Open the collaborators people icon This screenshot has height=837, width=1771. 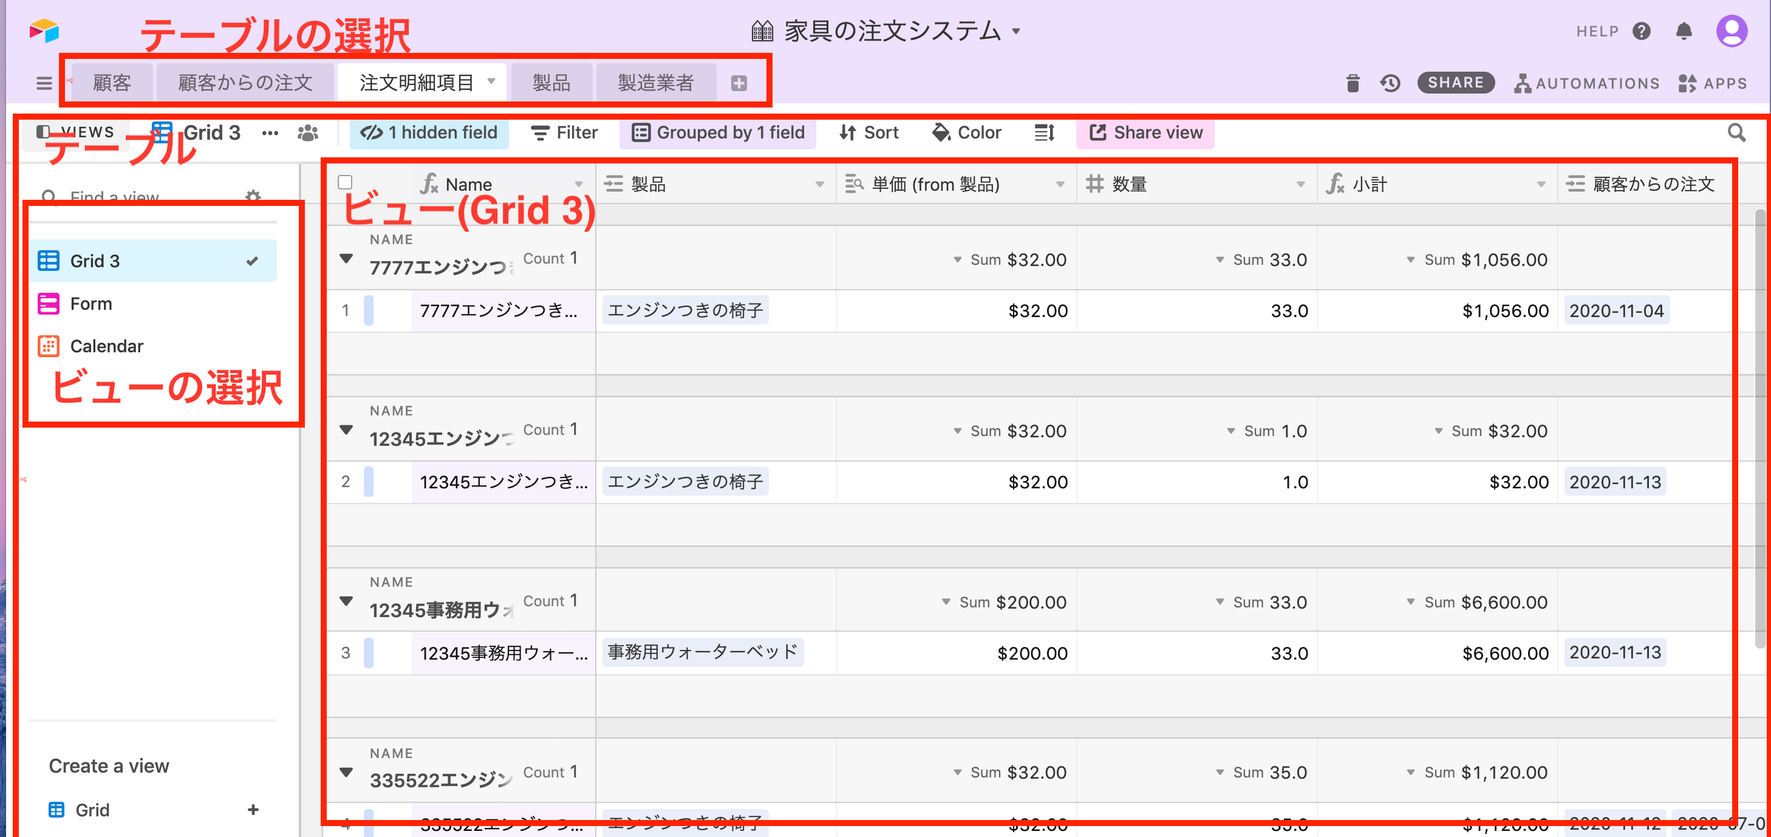click(307, 133)
